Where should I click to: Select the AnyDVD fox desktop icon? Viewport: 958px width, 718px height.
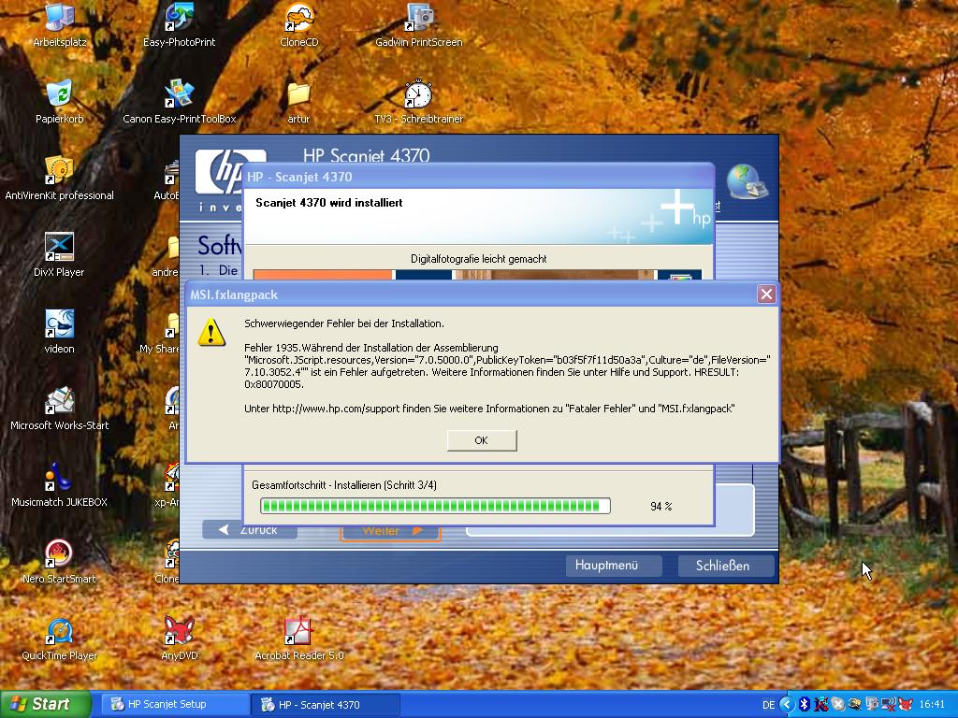[179, 639]
